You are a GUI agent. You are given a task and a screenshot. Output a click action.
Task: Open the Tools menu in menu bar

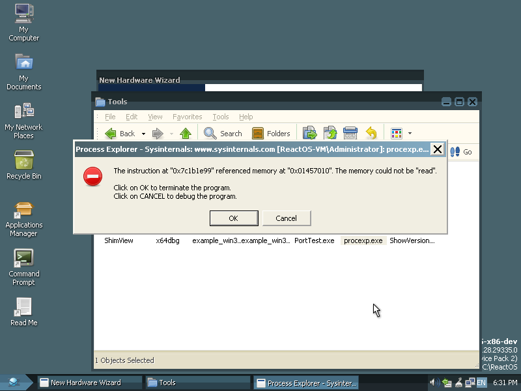[221, 117]
